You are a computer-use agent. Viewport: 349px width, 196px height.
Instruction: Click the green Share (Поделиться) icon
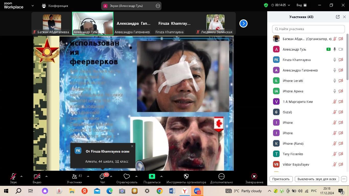[152, 177]
